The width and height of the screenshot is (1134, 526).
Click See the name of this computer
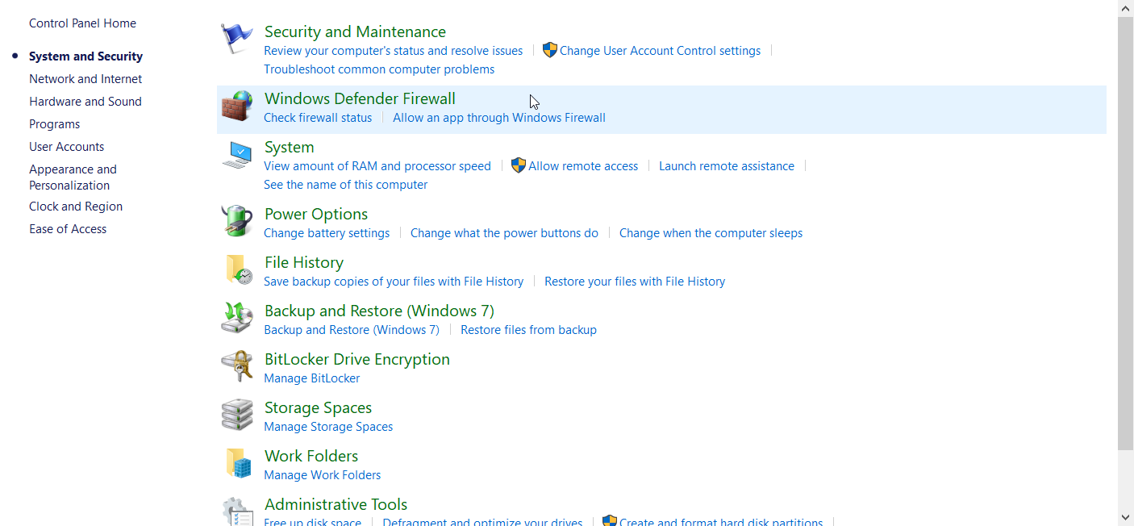(346, 185)
